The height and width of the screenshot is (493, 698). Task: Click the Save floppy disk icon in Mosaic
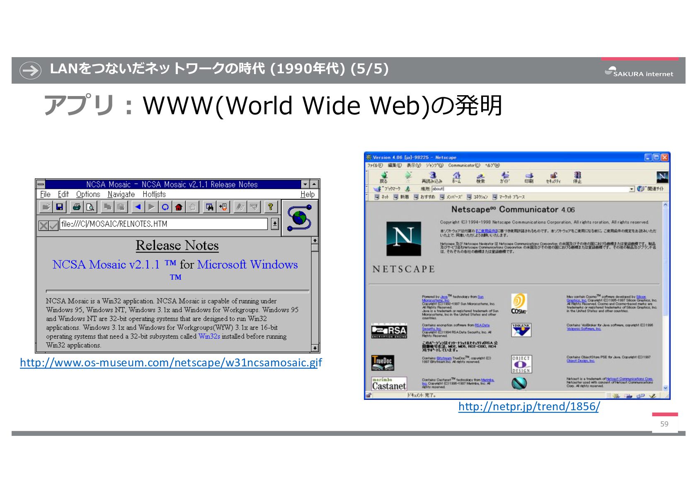click(x=59, y=207)
